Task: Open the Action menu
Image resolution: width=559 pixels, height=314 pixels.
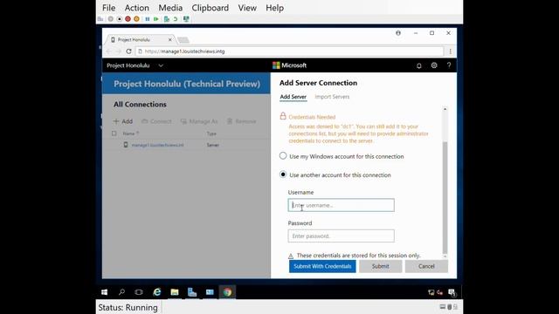Action: pyautogui.click(x=137, y=8)
